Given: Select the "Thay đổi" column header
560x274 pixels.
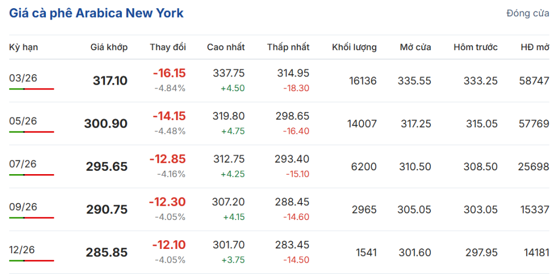Looking at the screenshot, I should [x=168, y=47].
